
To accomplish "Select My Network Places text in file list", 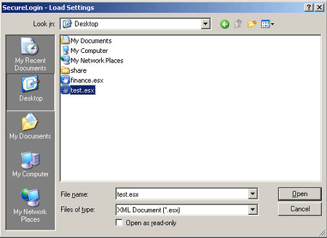I will 97,61.
